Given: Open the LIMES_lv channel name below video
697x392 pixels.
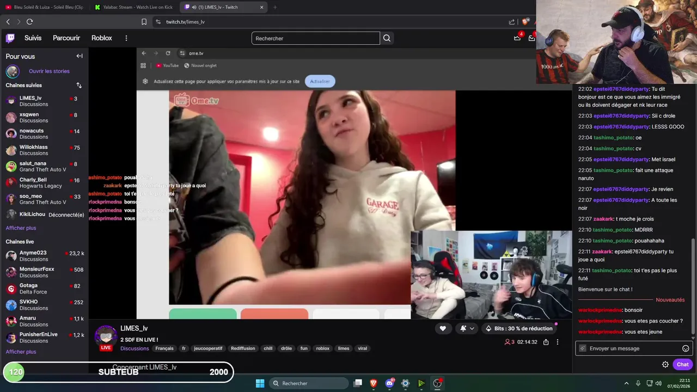Looking at the screenshot, I should tap(134, 328).
